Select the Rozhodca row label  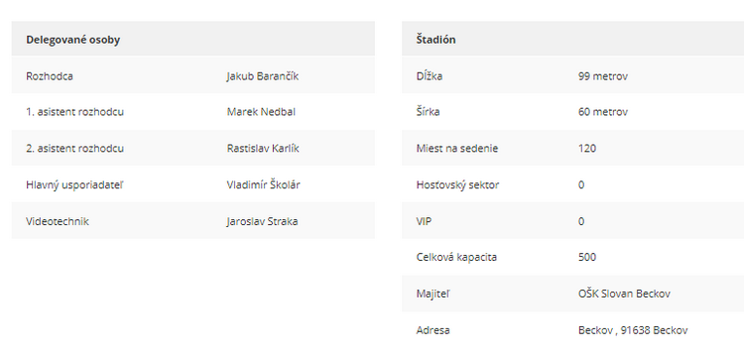tap(50, 75)
